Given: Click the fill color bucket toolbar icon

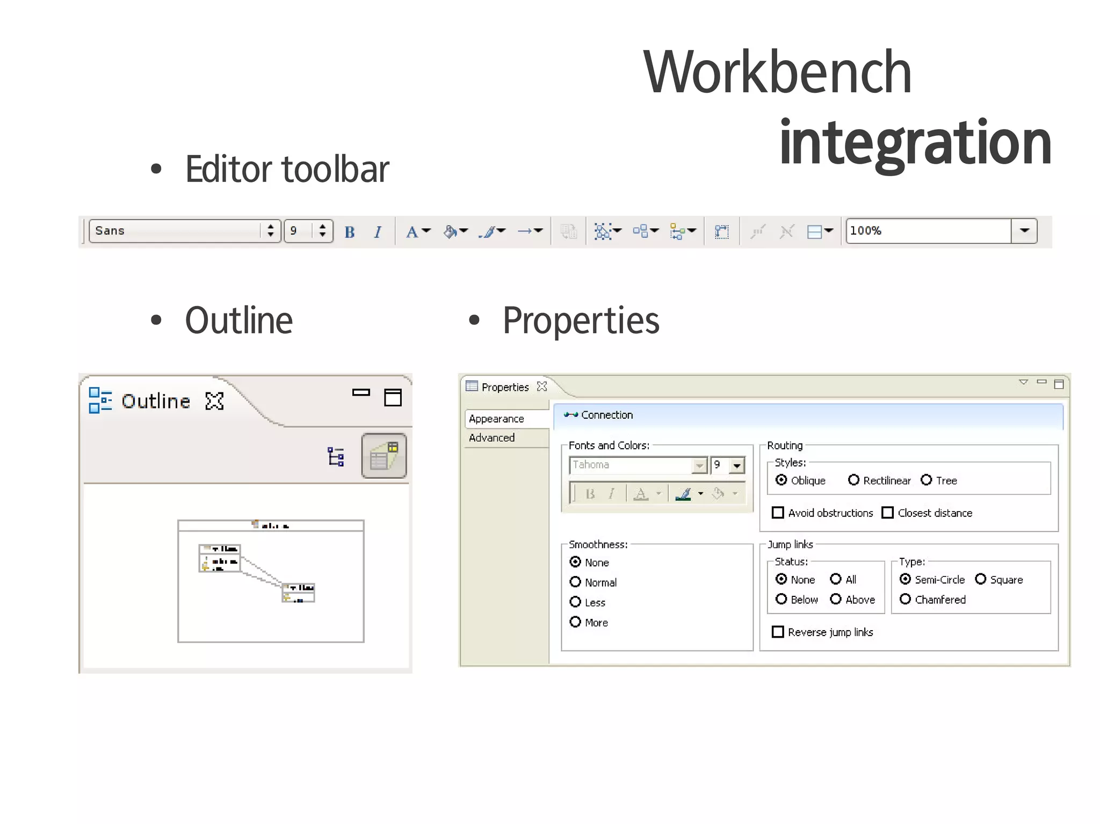Looking at the screenshot, I should (450, 232).
